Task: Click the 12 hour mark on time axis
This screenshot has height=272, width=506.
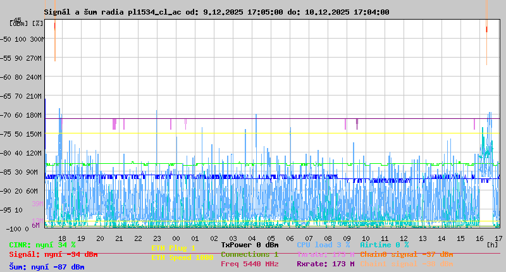Action: (x=404, y=238)
